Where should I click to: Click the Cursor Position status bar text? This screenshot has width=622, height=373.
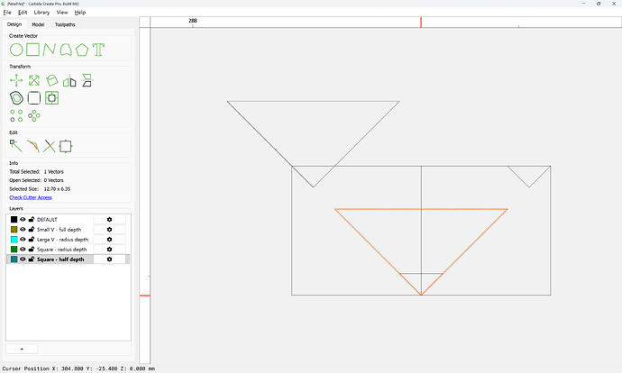(x=78, y=368)
